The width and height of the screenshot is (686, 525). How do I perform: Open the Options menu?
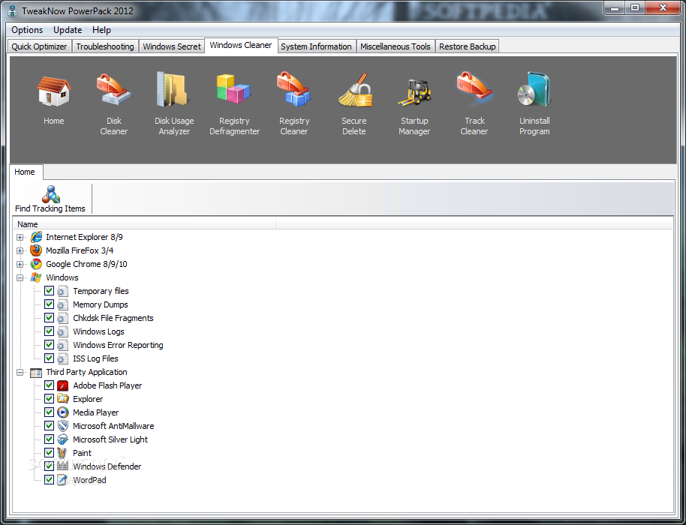tap(27, 30)
